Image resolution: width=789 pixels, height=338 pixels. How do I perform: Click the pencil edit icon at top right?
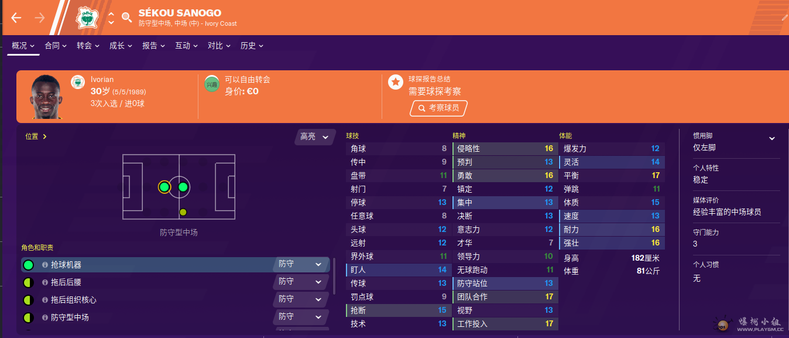pos(784,18)
